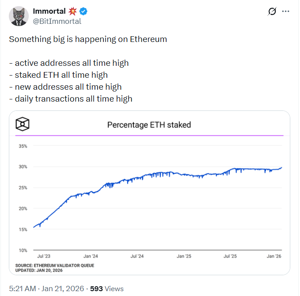Screen dimensions: 300x296
Task: Open the three-dot more options menu
Action: click(286, 12)
